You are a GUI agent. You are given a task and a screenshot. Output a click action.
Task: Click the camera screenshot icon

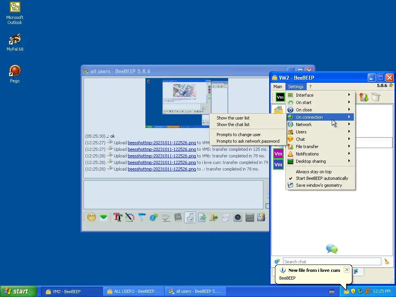(x=238, y=217)
